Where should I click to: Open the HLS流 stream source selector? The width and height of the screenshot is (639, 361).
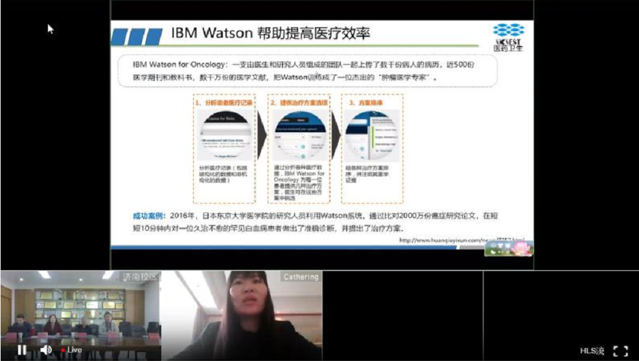(592, 351)
